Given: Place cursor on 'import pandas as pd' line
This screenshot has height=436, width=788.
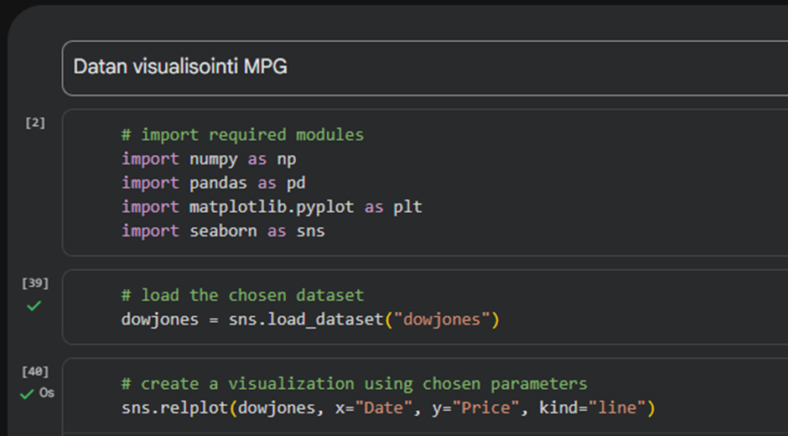Looking at the screenshot, I should pyautogui.click(x=213, y=183).
